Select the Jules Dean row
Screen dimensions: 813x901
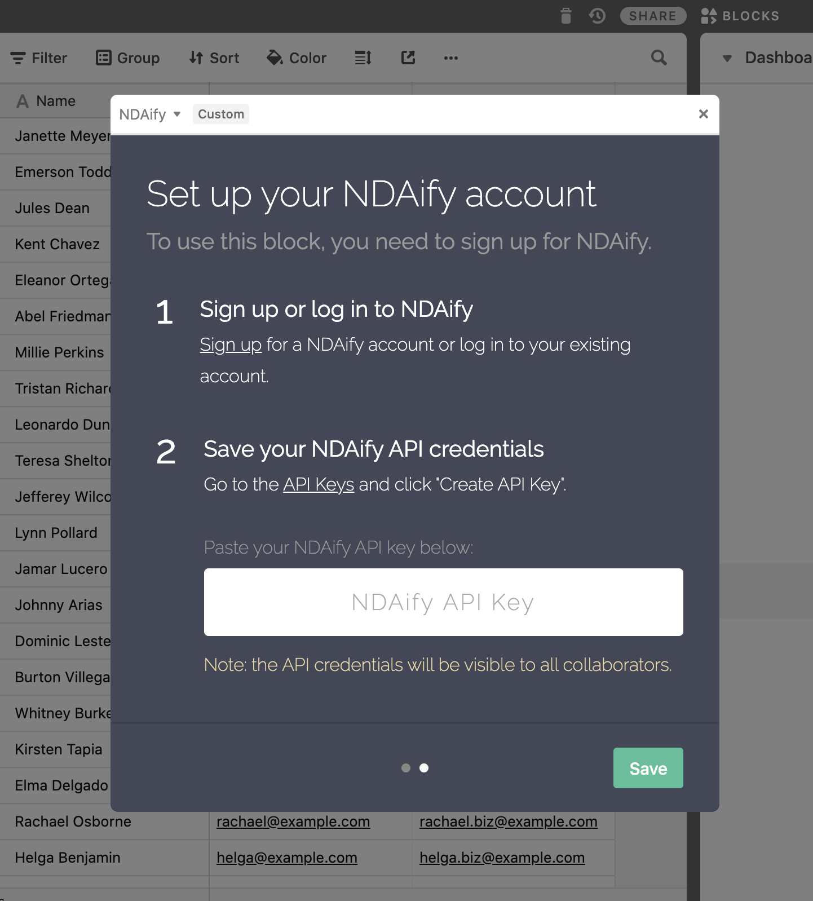pyautogui.click(x=52, y=208)
